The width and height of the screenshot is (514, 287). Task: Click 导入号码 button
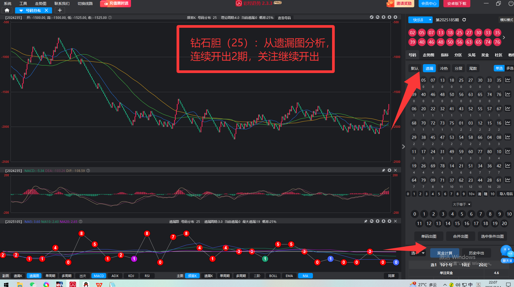506,194
